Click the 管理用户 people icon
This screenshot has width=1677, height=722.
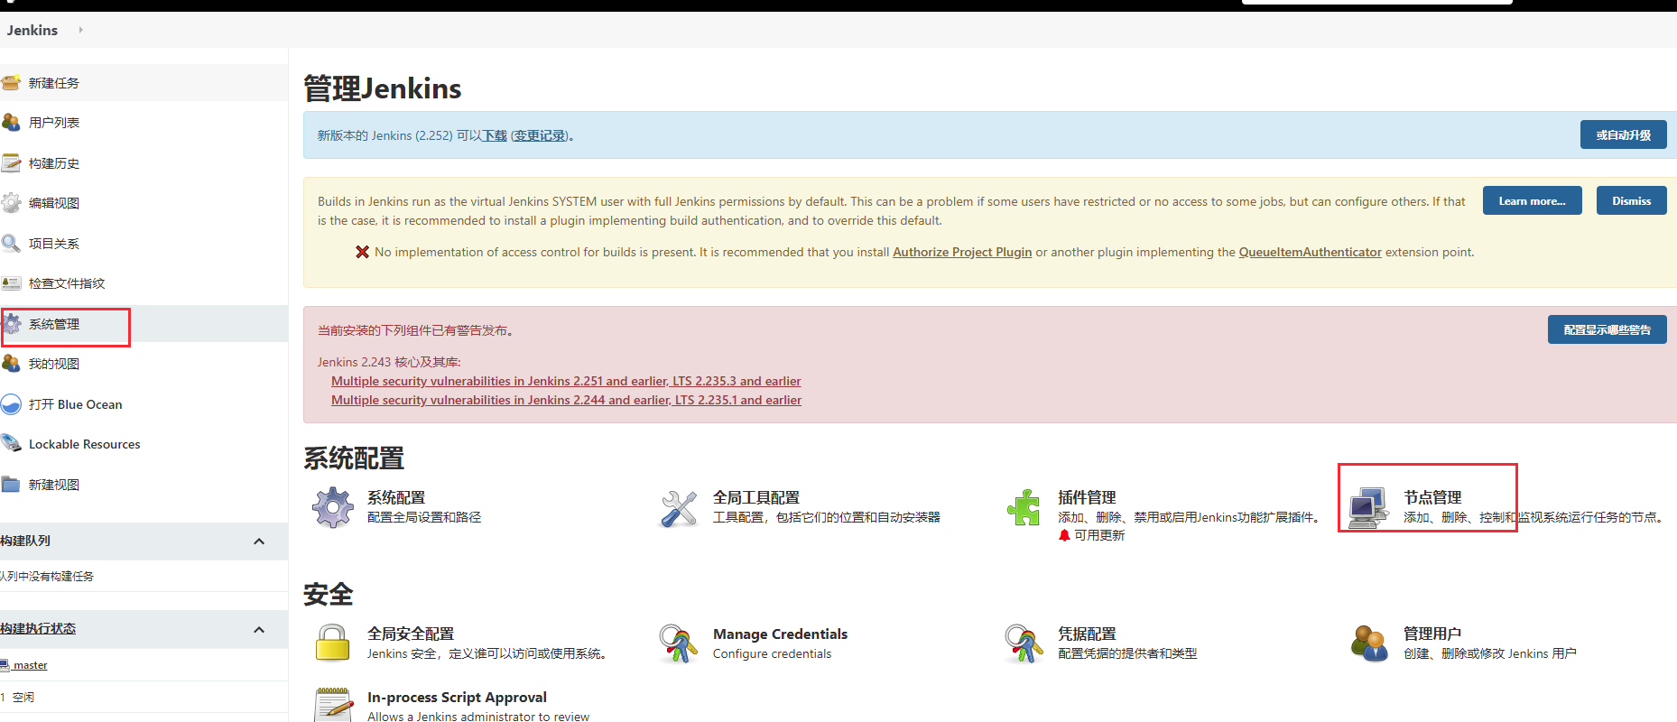1369,643
